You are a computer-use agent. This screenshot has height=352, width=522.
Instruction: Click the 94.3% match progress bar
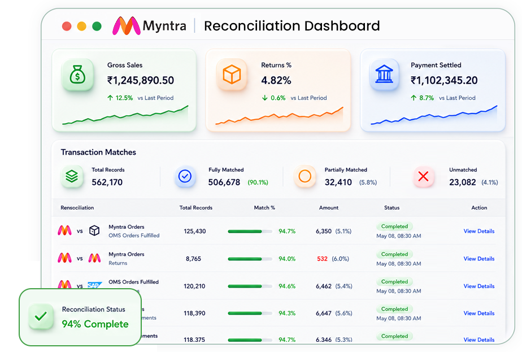pyautogui.click(x=250, y=314)
